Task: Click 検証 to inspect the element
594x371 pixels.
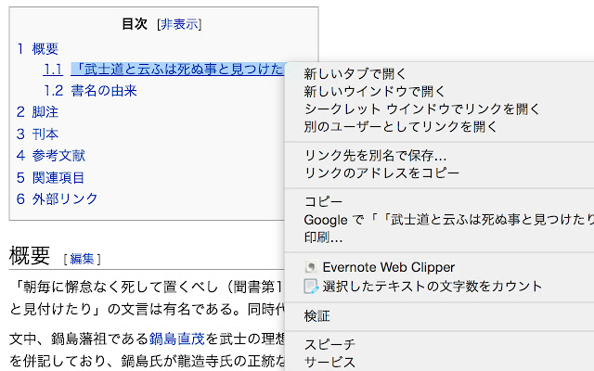Action: point(316,315)
